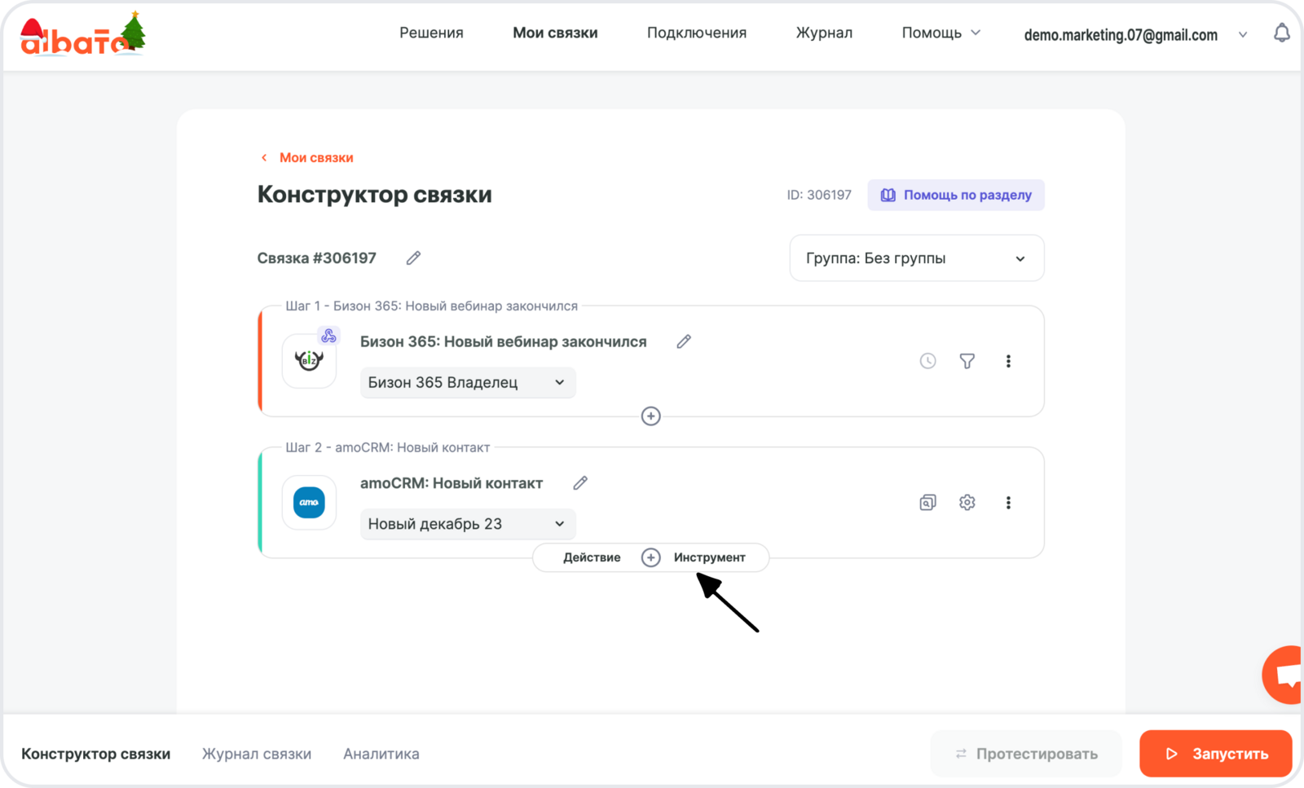The width and height of the screenshot is (1304, 788).
Task: Switch to the Аналитика tab
Action: pos(381,754)
